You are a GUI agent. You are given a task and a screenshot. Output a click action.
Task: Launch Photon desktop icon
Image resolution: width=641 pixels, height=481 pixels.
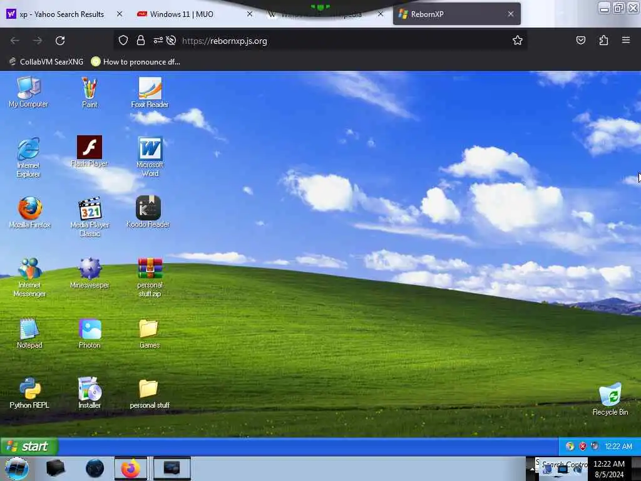[90, 333]
